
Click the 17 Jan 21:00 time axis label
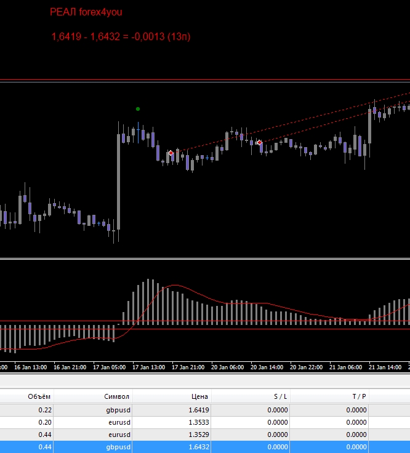coord(188,367)
